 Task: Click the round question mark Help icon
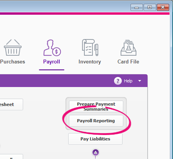click(118, 81)
